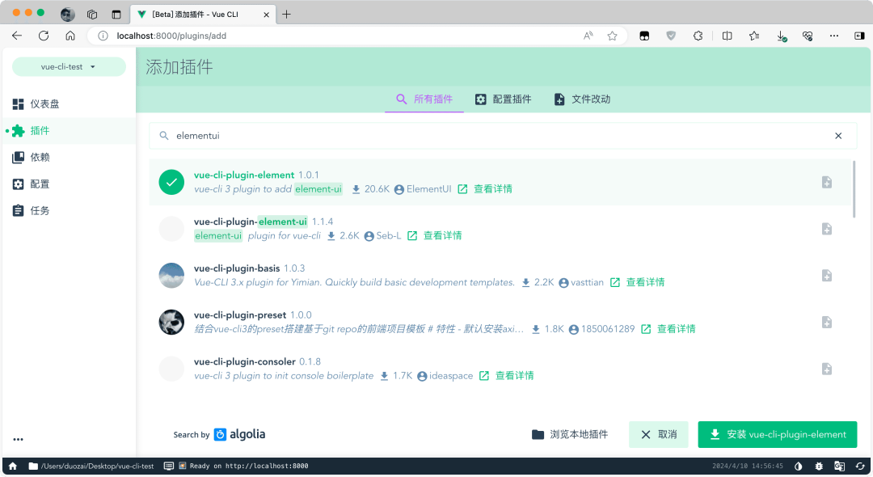Add page to favorites star icon
The width and height of the screenshot is (873, 477).
613,36
